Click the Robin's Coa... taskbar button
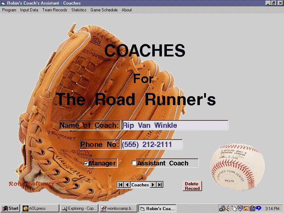Screen dimensions: 284x213 click(157, 208)
